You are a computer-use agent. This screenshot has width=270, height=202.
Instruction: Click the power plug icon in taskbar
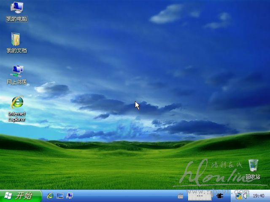(x=220, y=196)
